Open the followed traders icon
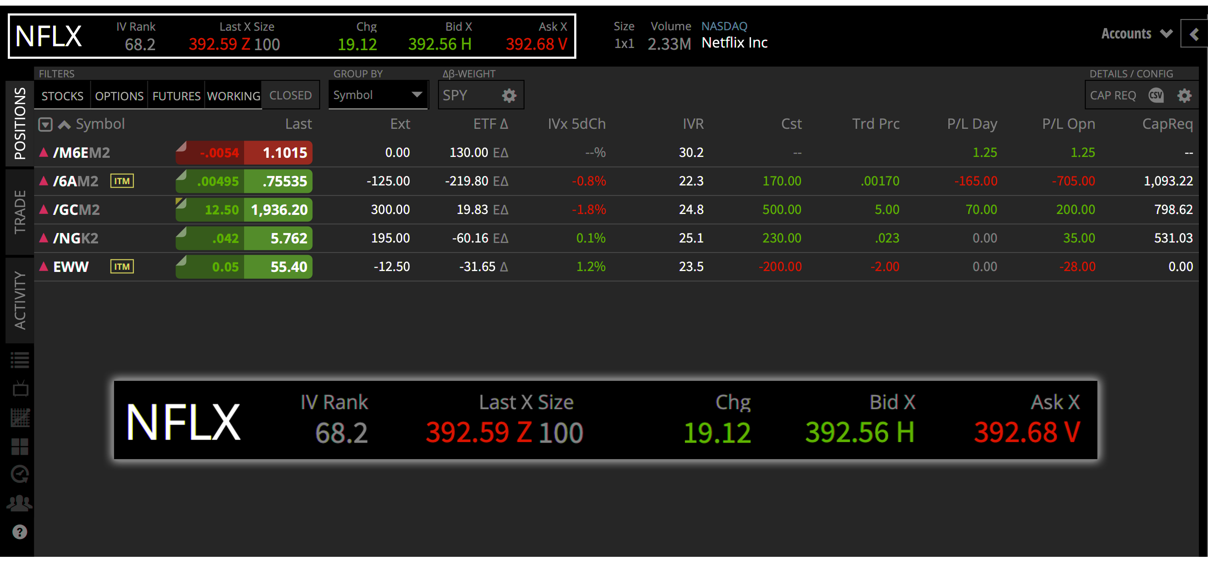Image resolution: width=1208 pixels, height=562 pixels. pos(19,503)
